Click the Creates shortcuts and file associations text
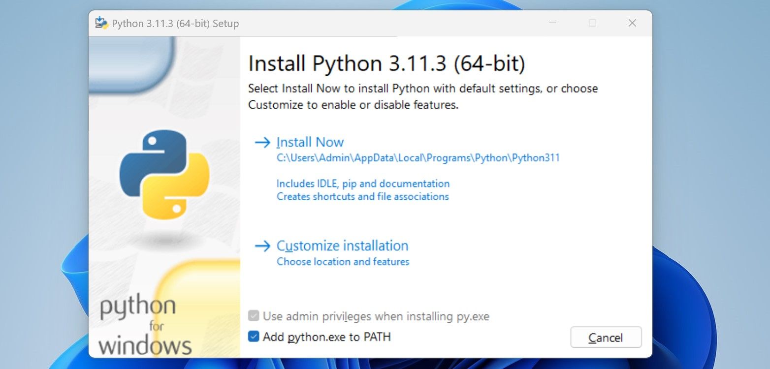The width and height of the screenshot is (770, 369). [362, 196]
